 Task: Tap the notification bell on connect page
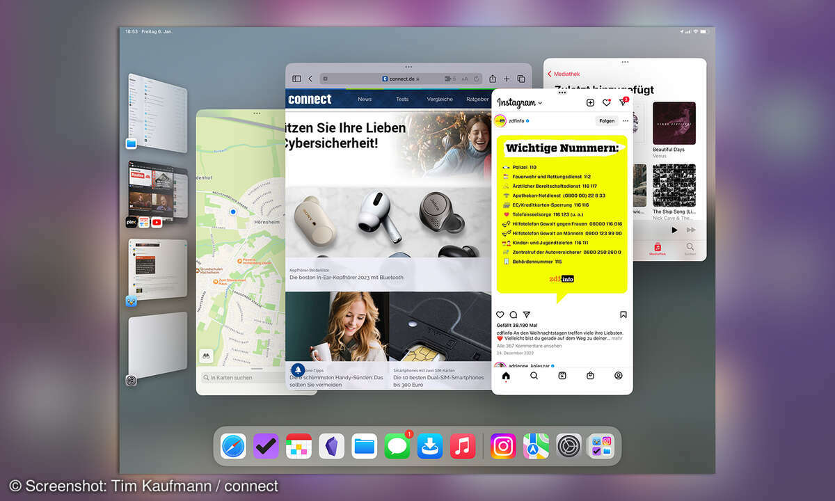[298, 369]
